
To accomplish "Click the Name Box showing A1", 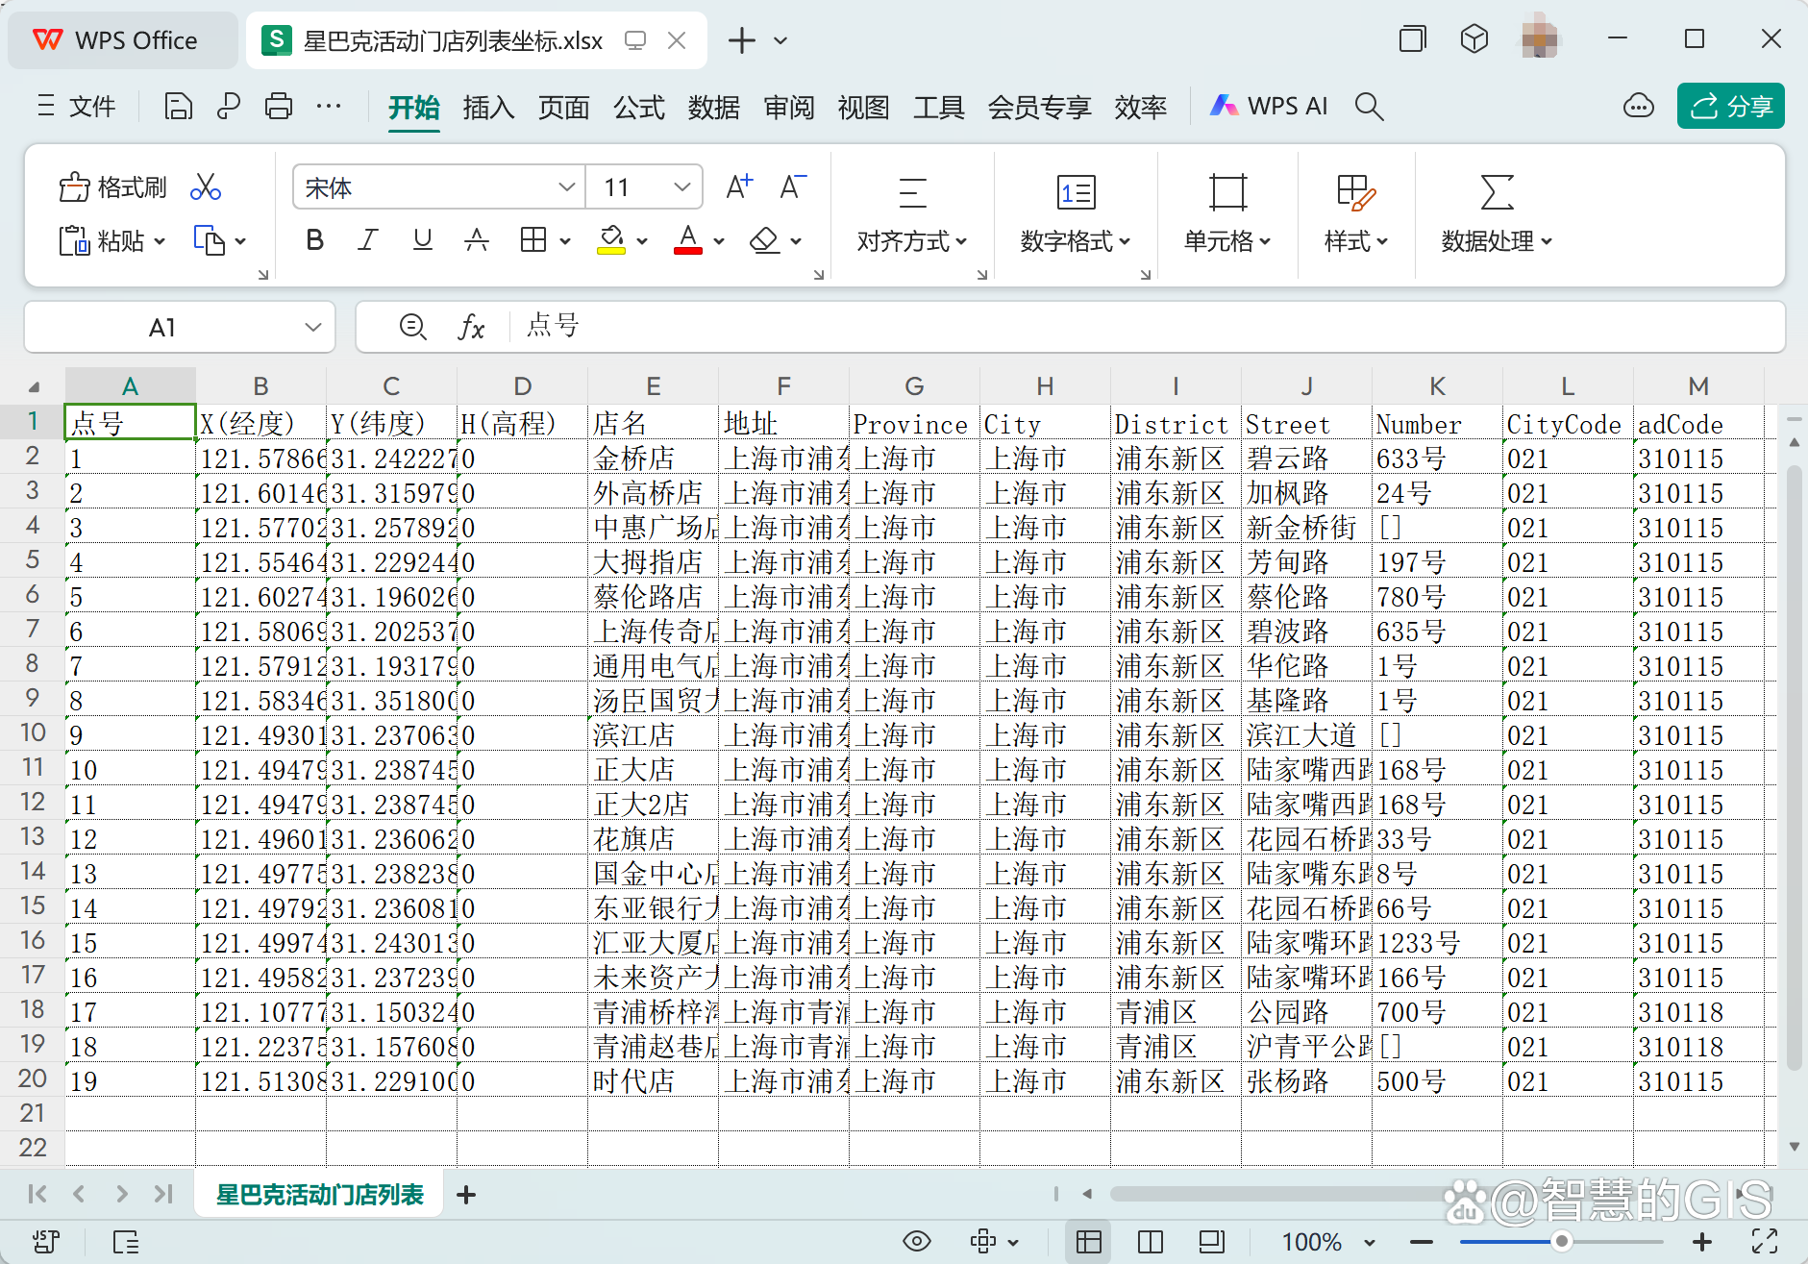I will pos(180,328).
